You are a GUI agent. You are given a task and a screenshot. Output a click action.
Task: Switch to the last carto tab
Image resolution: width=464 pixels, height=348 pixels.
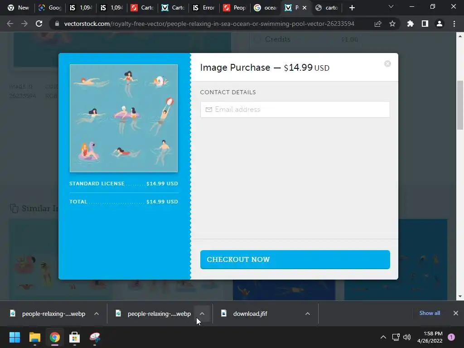327,8
